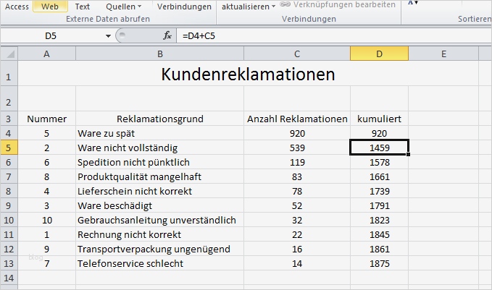Click cell Telefonservice schlecht
The height and width of the screenshot is (290, 492).
pyautogui.click(x=159, y=263)
